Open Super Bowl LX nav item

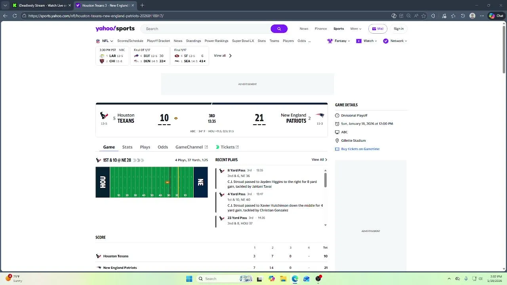243,41
